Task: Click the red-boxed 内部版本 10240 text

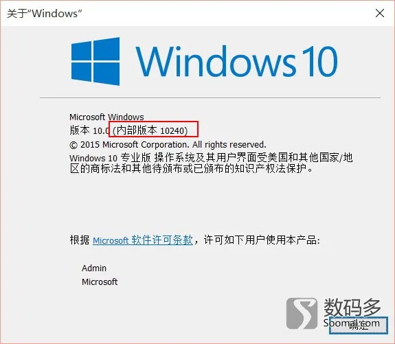Action: [150, 130]
